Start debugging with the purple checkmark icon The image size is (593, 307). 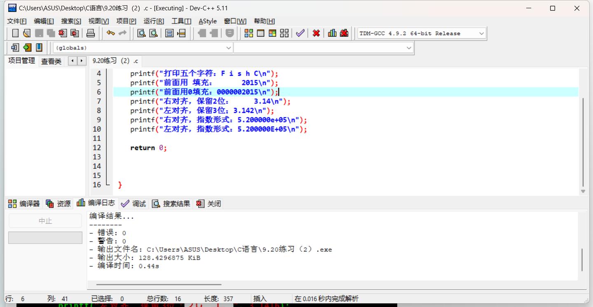pos(300,33)
